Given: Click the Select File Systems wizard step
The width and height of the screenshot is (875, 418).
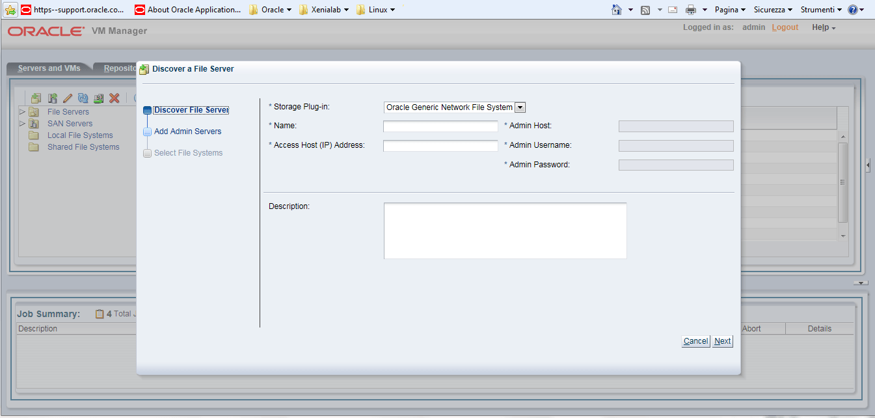Looking at the screenshot, I should (188, 153).
